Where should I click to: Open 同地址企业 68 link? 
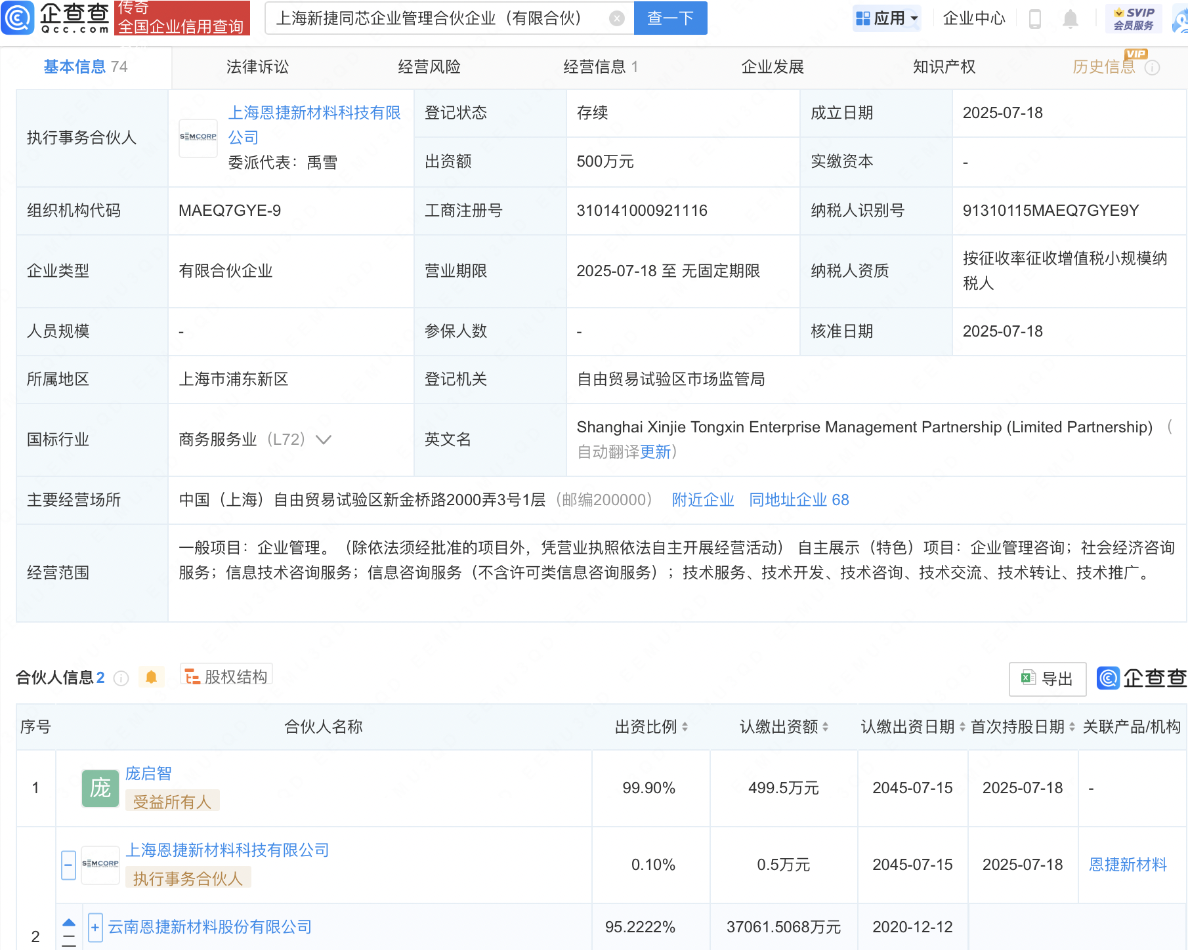click(x=799, y=500)
